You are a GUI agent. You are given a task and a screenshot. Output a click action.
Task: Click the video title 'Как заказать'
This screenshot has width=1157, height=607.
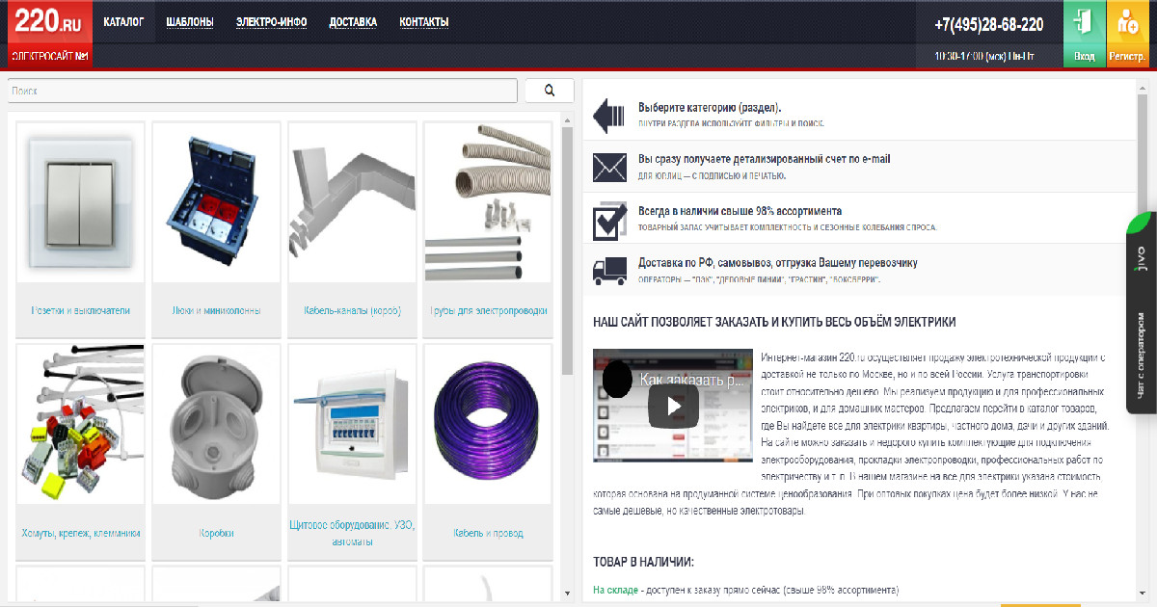[691, 380]
